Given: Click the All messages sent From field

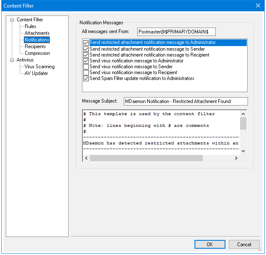Looking at the screenshot, I should click(x=176, y=32).
